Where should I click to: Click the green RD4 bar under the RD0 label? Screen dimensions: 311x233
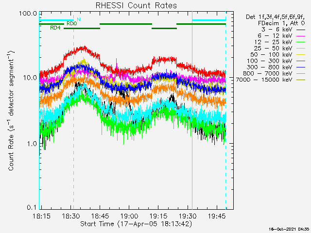(x=82, y=29)
